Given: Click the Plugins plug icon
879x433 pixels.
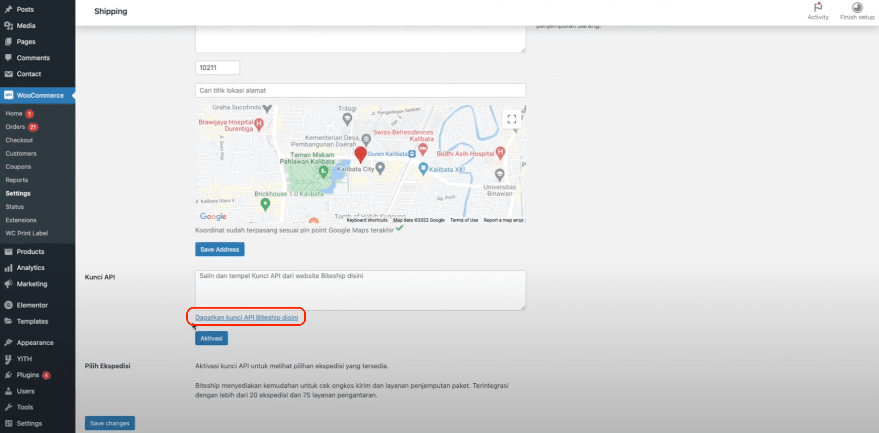Looking at the screenshot, I should coord(8,375).
